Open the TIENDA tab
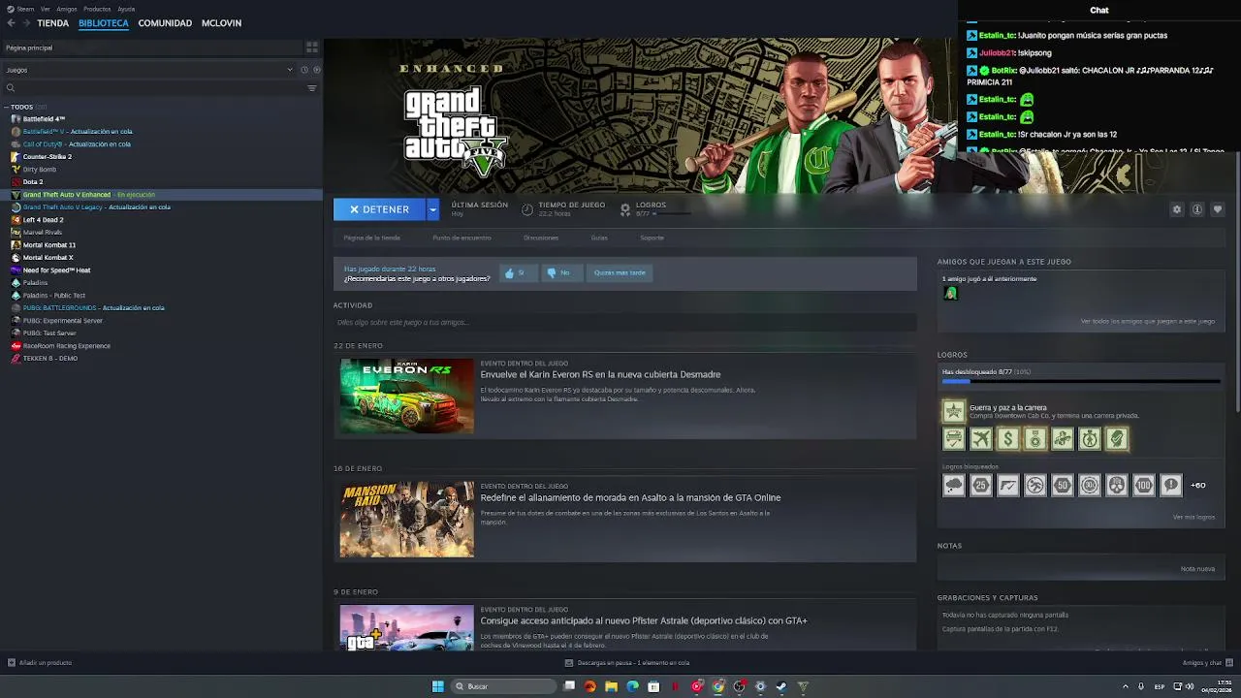The width and height of the screenshot is (1241, 698). click(53, 23)
